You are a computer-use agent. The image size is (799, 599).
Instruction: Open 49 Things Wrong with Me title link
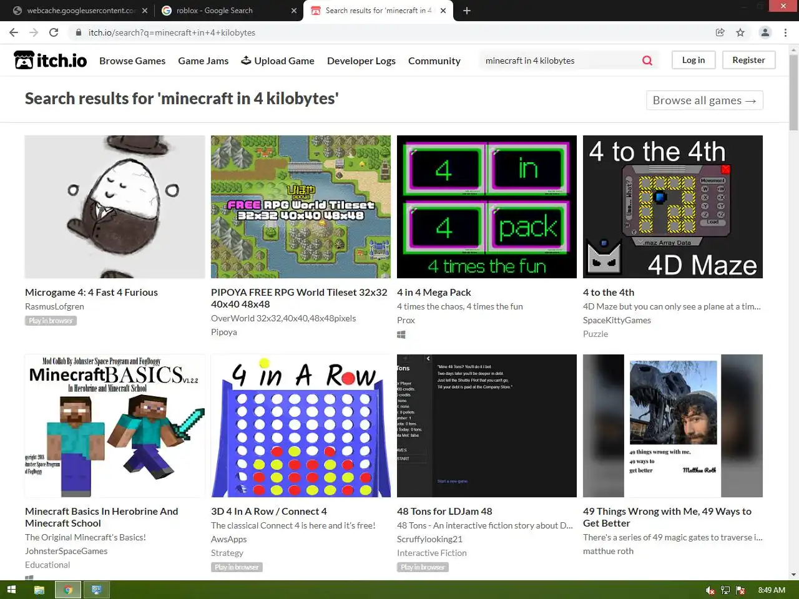tap(667, 517)
